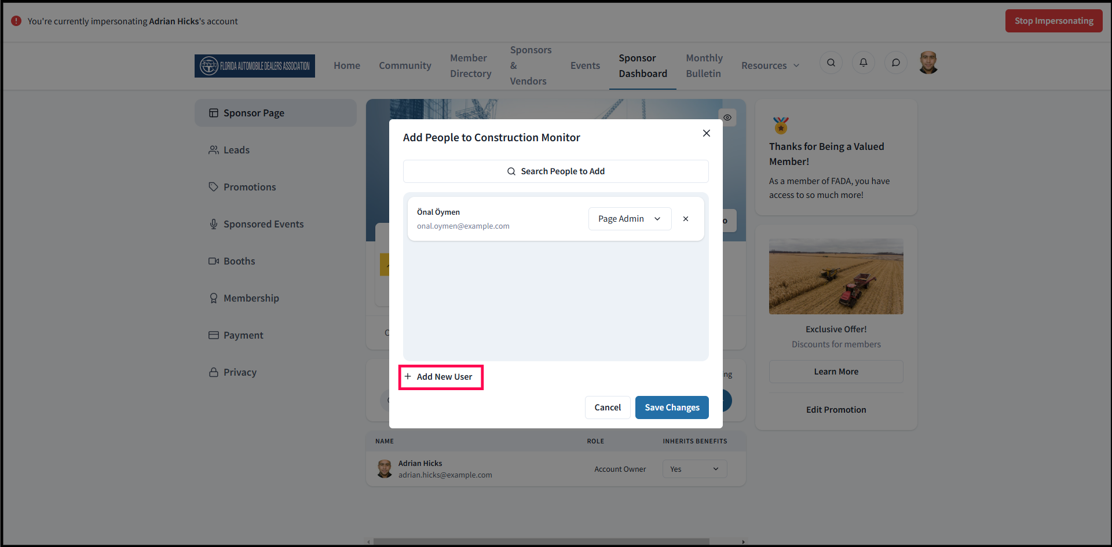Click the Privacy lock icon
The width and height of the screenshot is (1112, 547).
pos(214,372)
